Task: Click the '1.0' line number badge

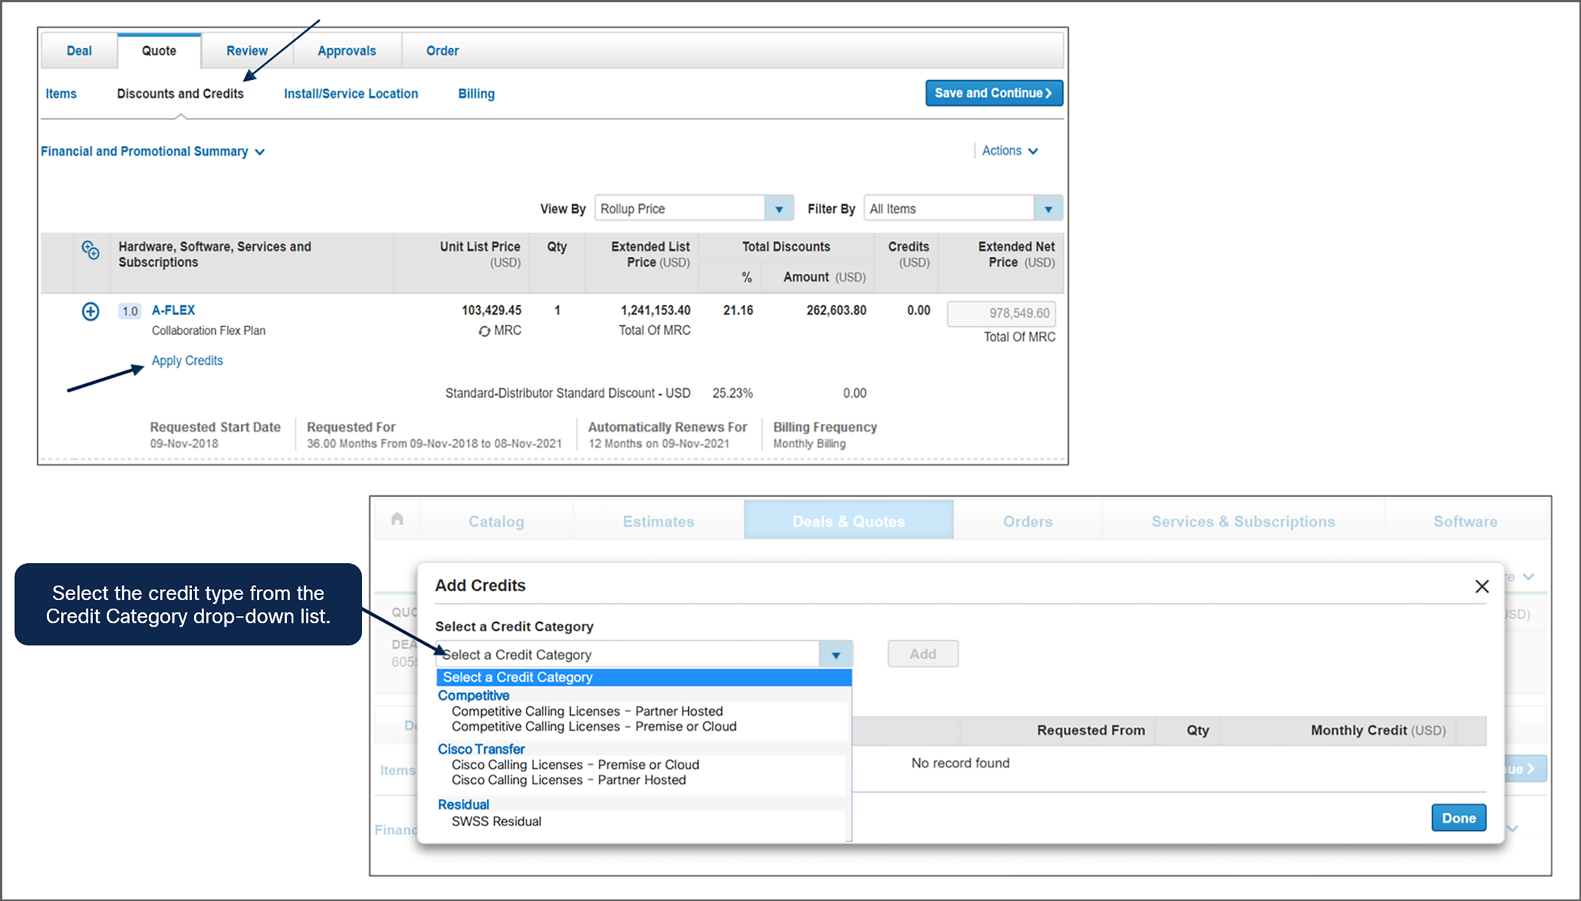Action: coord(130,311)
